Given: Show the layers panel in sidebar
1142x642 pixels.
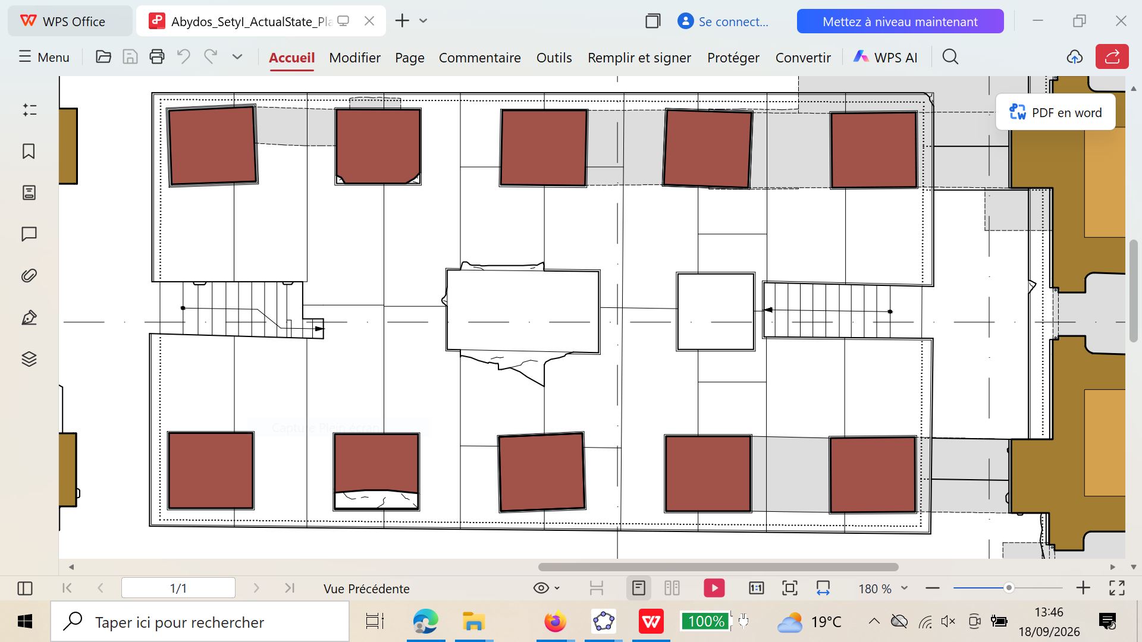Looking at the screenshot, I should (x=29, y=359).
